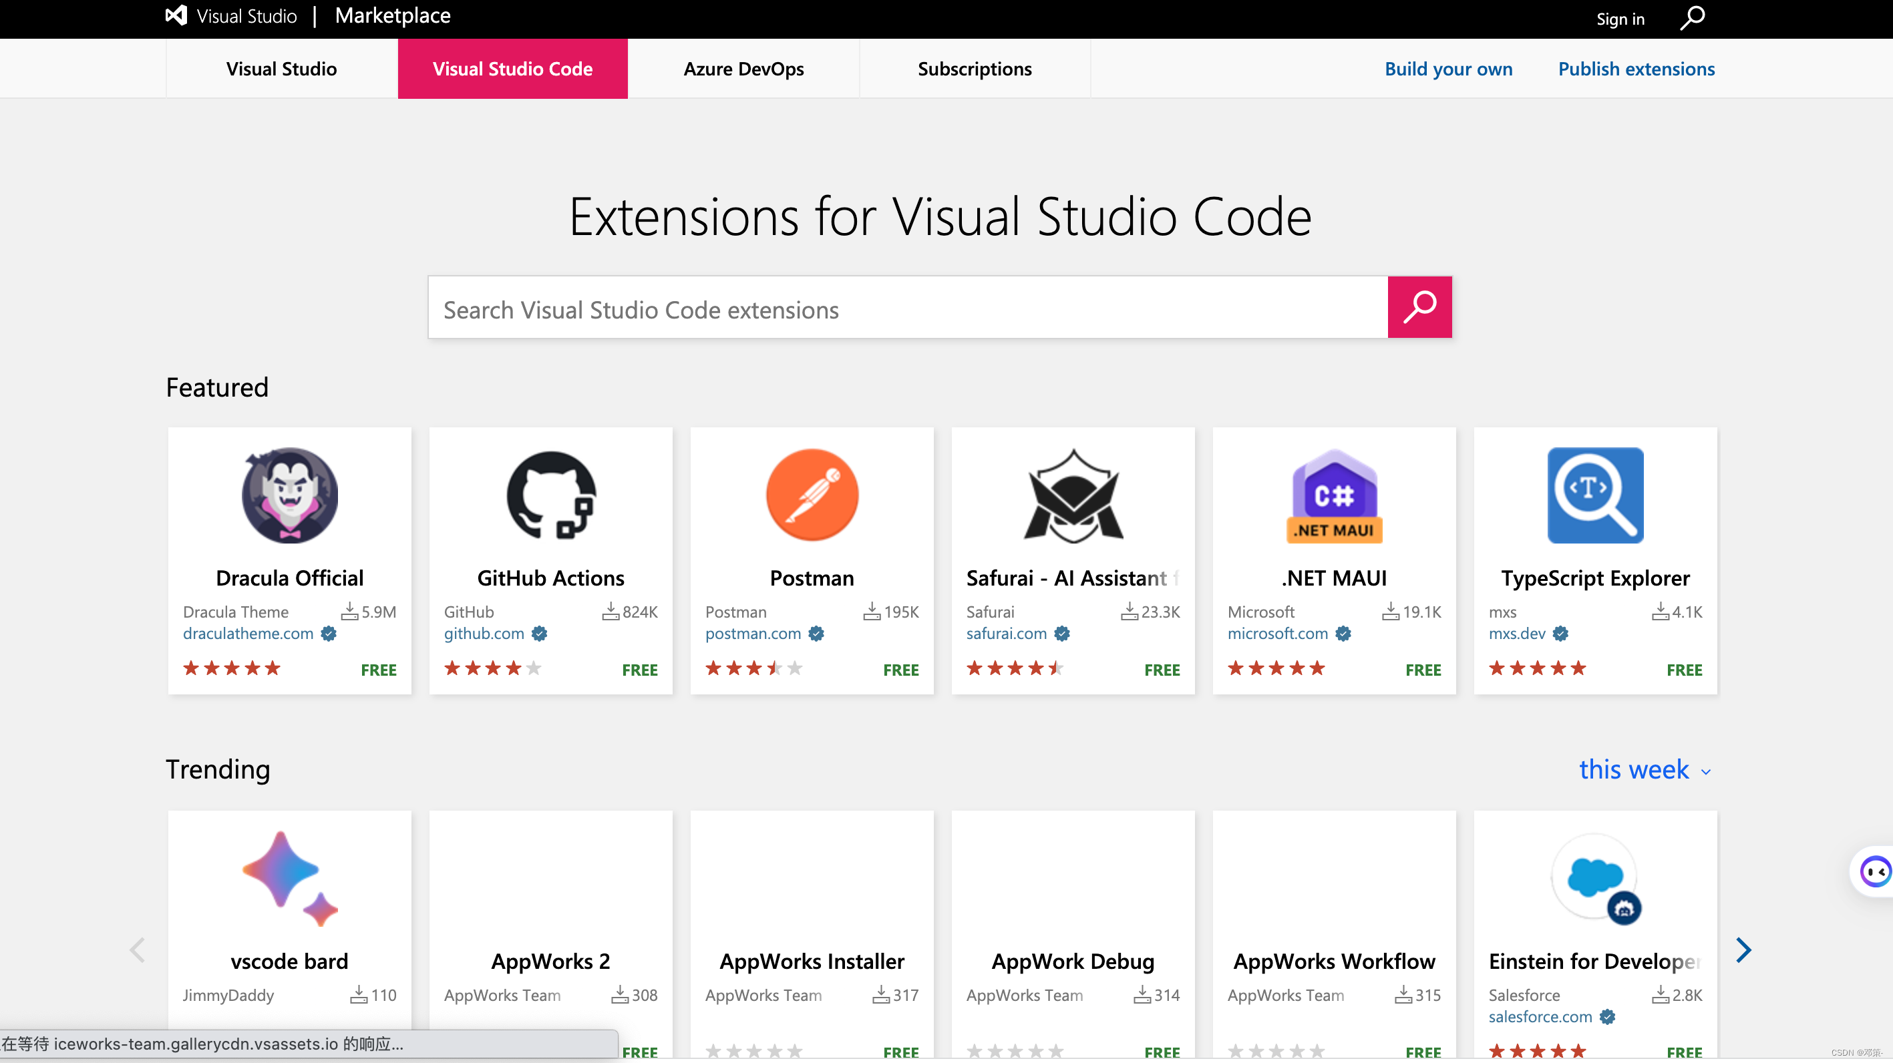The width and height of the screenshot is (1893, 1063).
Task: Click FREE label on .NET MAUI card
Action: [1423, 669]
